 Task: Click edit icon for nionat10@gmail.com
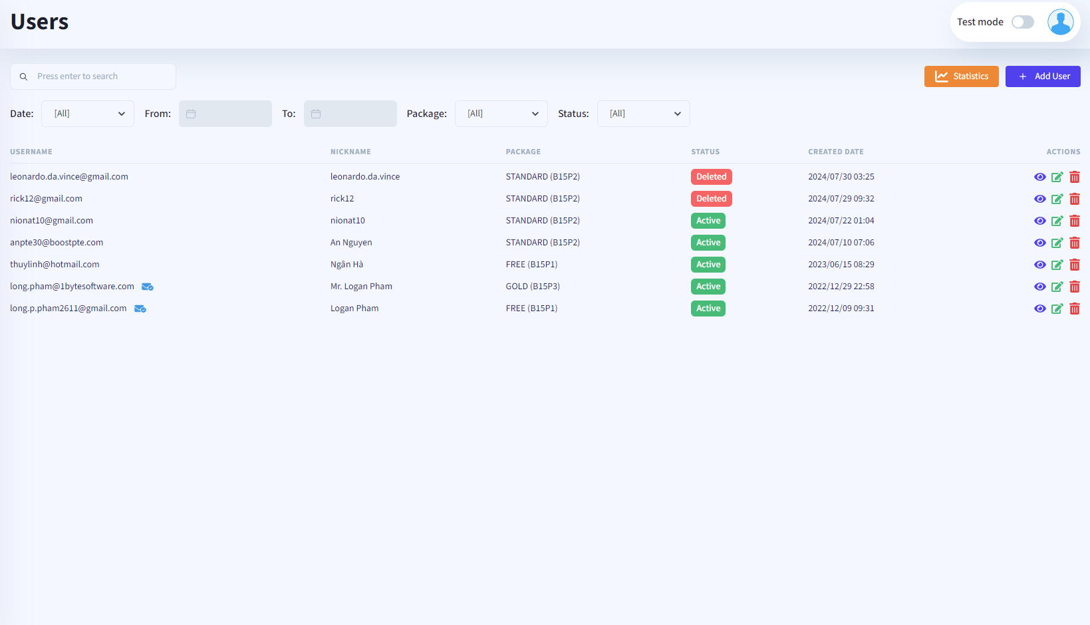tap(1057, 221)
